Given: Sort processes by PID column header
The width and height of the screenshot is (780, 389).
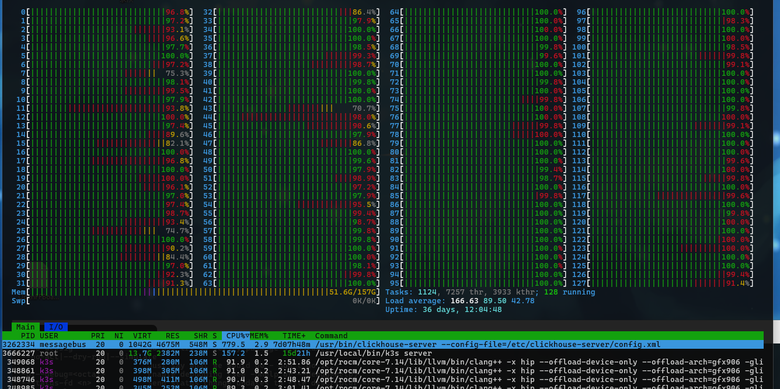Looking at the screenshot, I should 28,336.
